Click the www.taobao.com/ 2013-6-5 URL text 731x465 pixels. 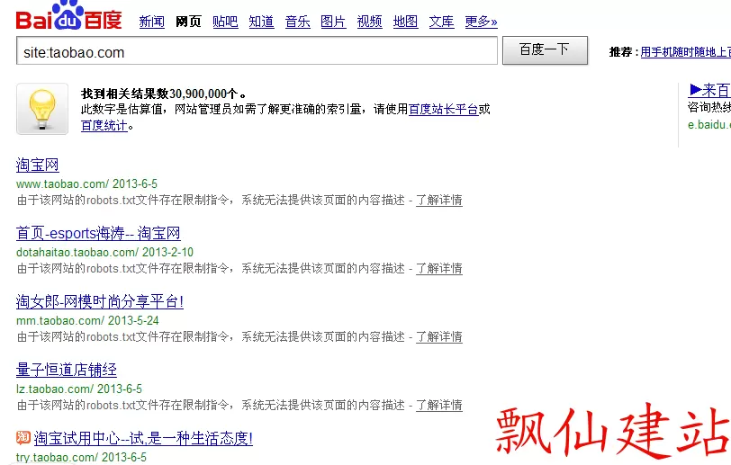86,183
